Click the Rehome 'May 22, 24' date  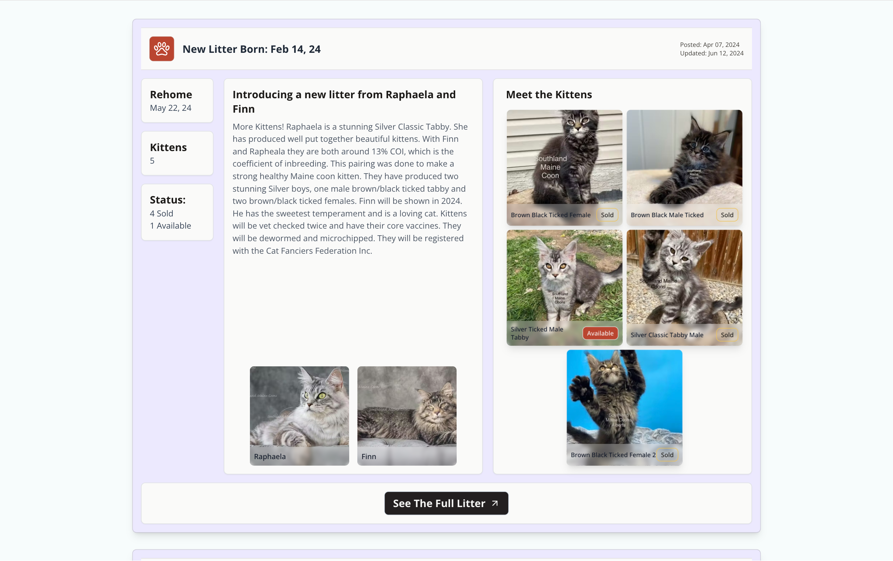pyautogui.click(x=171, y=108)
